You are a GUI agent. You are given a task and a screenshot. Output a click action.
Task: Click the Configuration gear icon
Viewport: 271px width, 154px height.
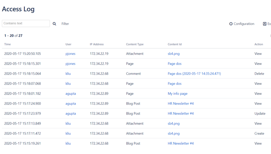point(231,24)
